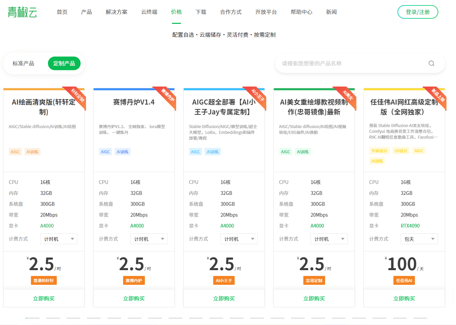Screen dimensions: 456x325
Task: Click AIGC tag on AIGC超全部署 card
Action: (x=196, y=152)
